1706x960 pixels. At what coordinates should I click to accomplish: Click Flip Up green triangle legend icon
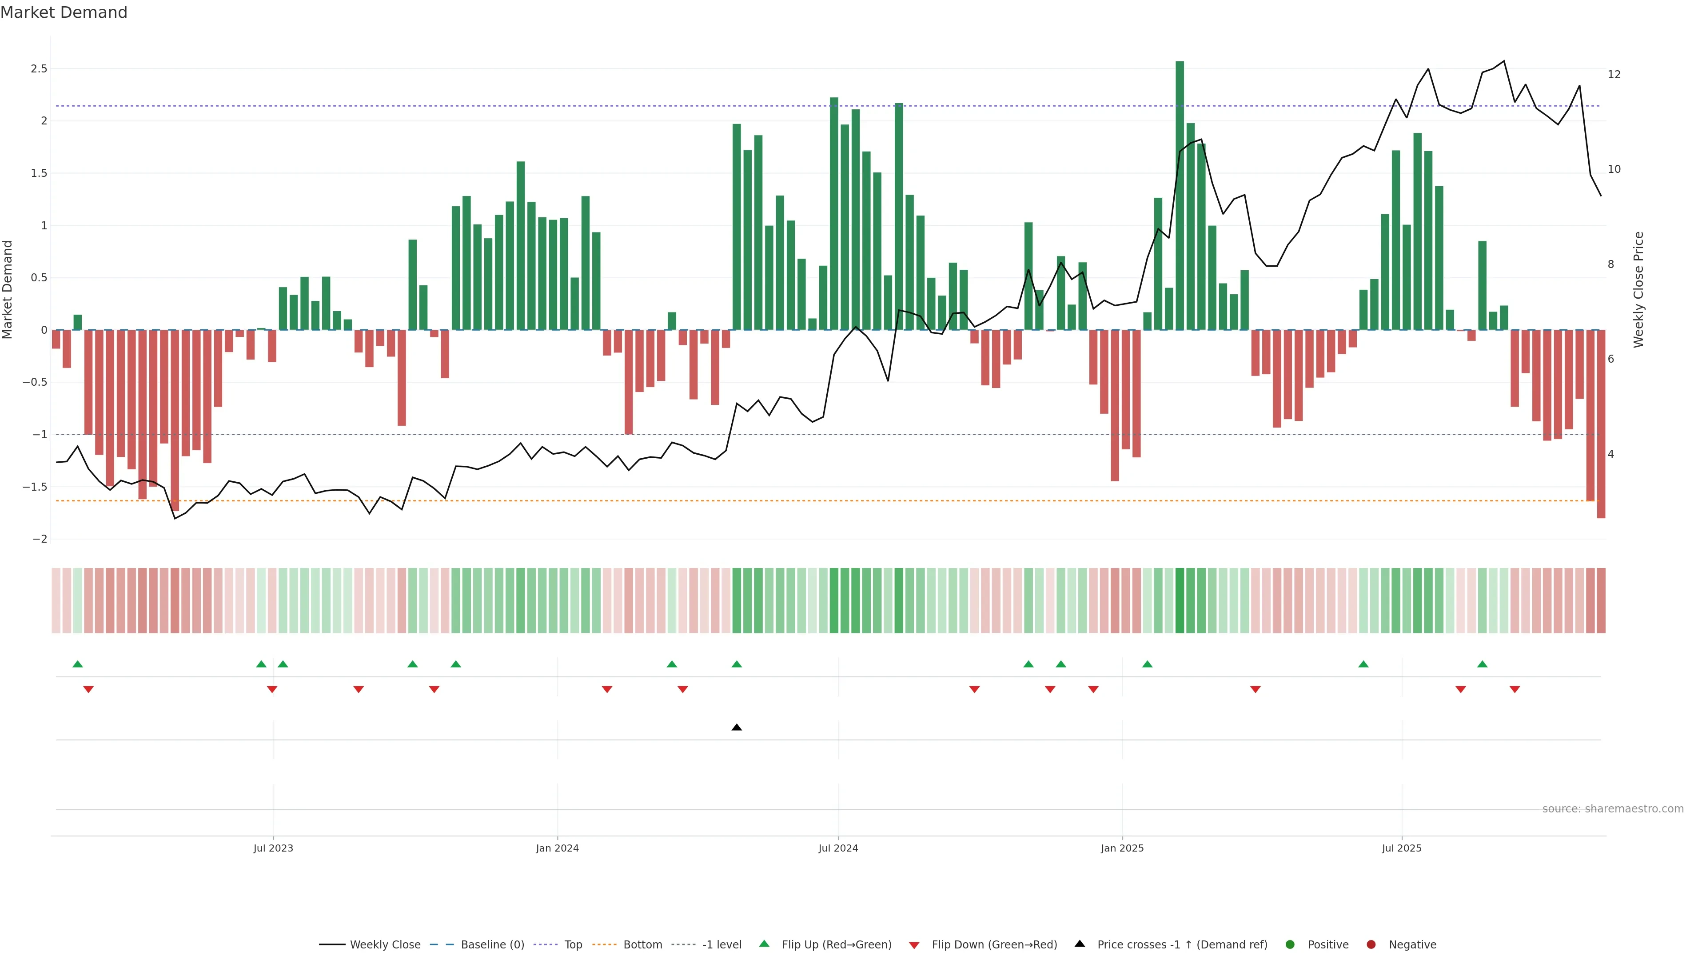[x=764, y=944]
